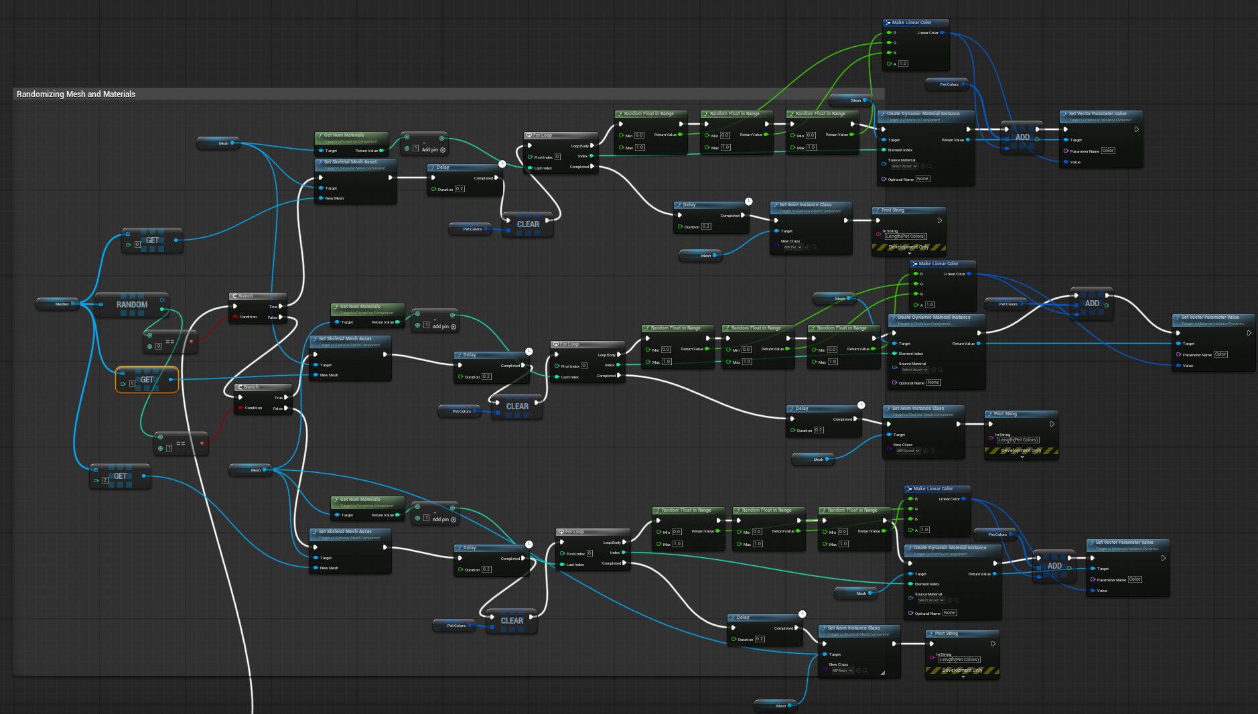Viewport: 1258px width, 714px height.
Task: Edit the In String field of topmost Print String
Action: coord(906,236)
